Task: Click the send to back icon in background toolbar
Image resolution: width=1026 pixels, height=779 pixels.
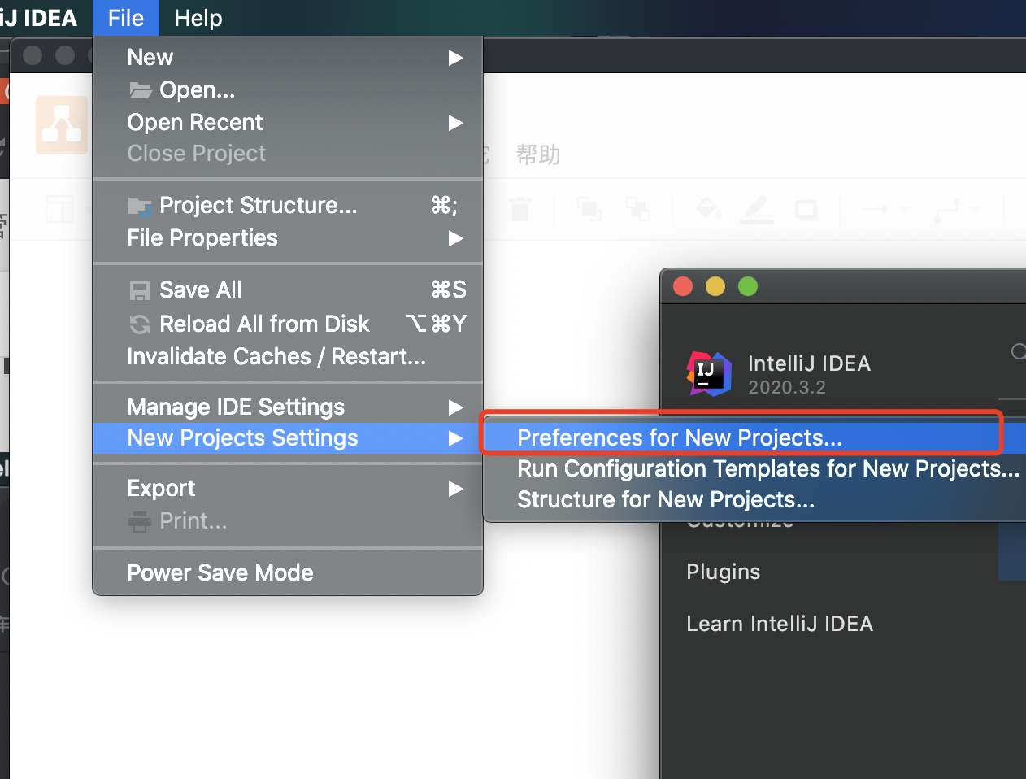Action: pos(638,208)
